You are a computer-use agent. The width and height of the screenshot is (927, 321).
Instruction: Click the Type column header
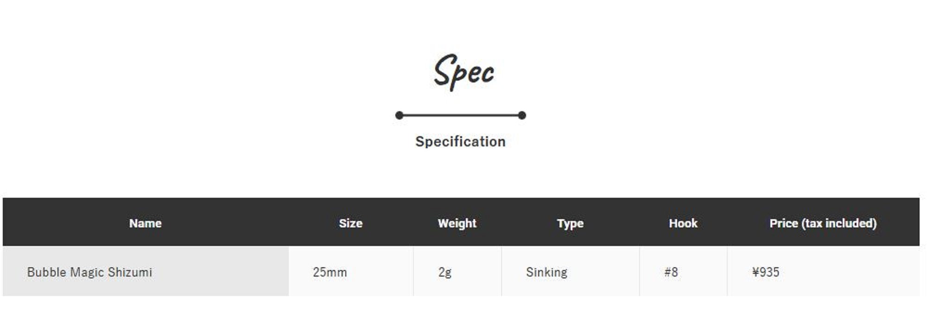(570, 223)
